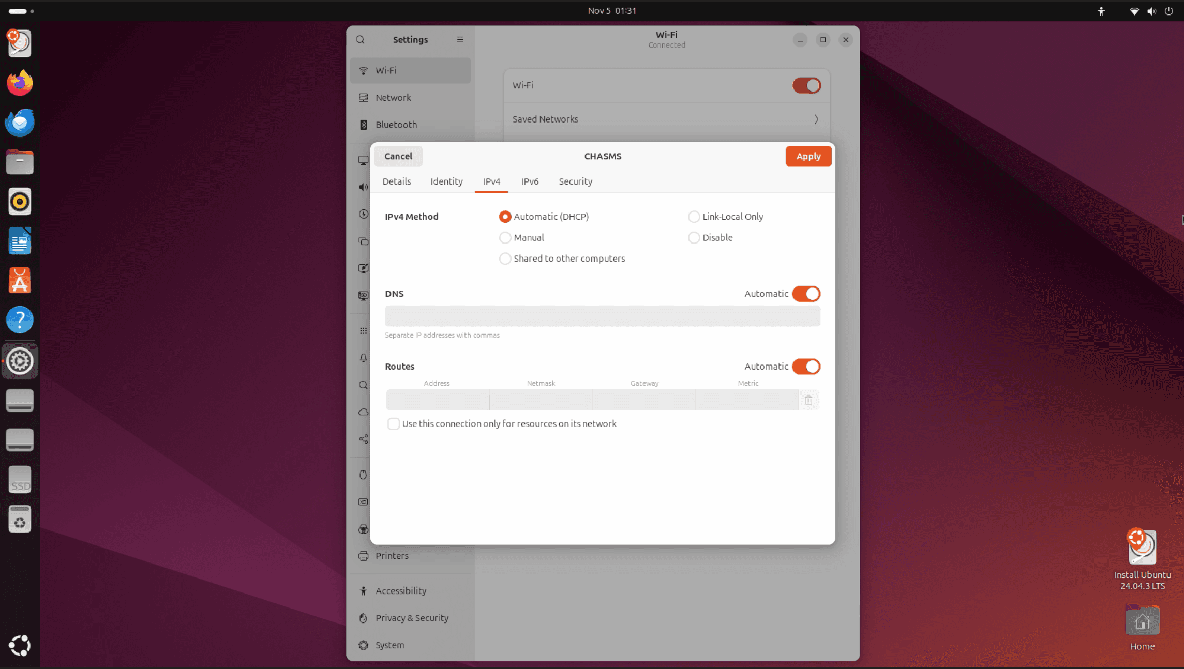Click the Apply button
This screenshot has width=1184, height=669.
click(808, 156)
